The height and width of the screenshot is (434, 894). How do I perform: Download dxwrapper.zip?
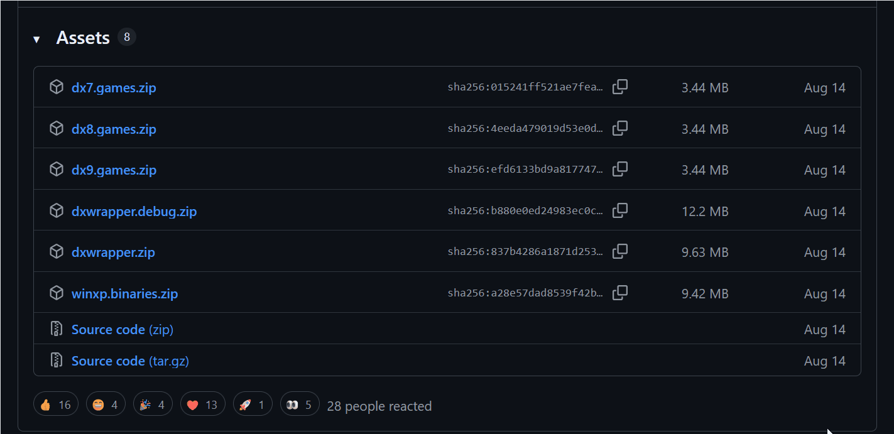click(x=113, y=252)
